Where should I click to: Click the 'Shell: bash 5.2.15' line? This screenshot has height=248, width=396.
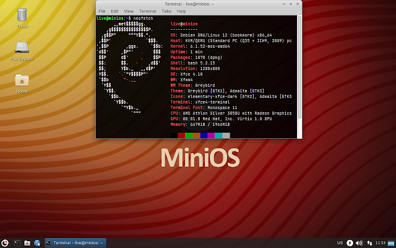192,63
